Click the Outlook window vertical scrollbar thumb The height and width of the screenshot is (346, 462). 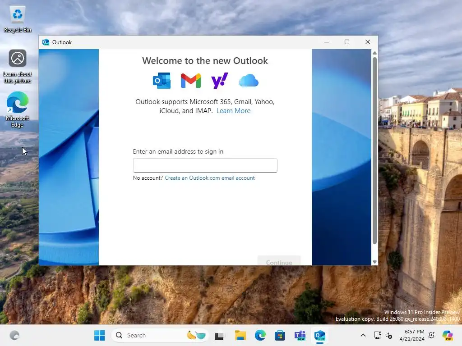click(374, 150)
